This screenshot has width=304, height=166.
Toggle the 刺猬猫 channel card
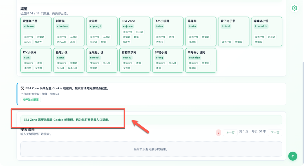click(x=69, y=31)
